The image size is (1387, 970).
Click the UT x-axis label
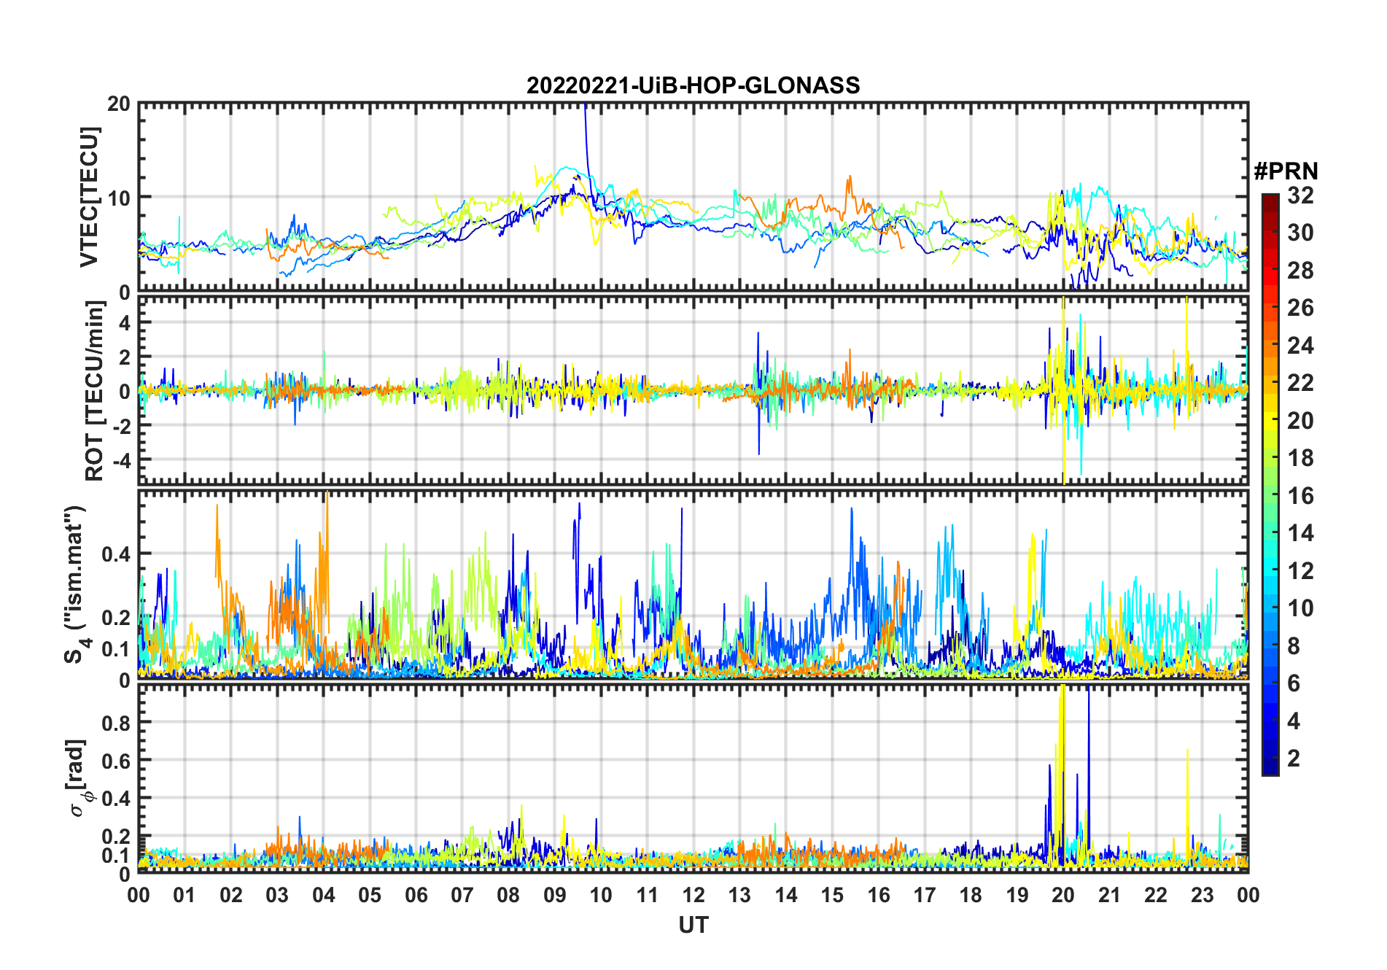(693, 925)
